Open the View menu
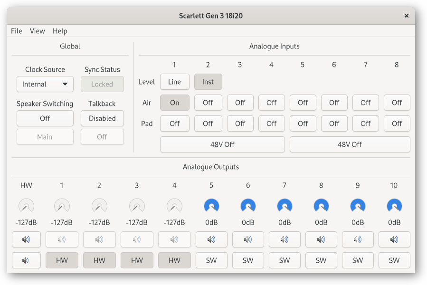Image resolution: width=427 pixels, height=285 pixels. [x=38, y=31]
